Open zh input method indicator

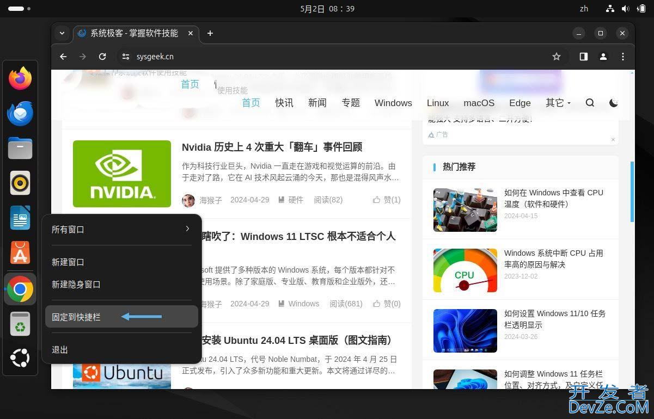(584, 9)
